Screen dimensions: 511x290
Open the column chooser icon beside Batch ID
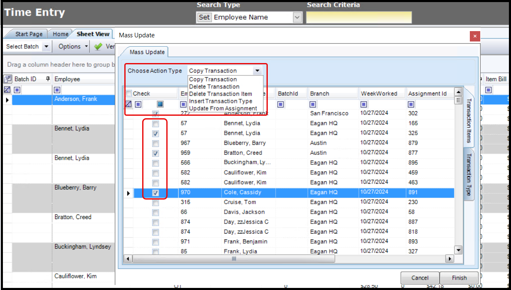click(x=7, y=79)
